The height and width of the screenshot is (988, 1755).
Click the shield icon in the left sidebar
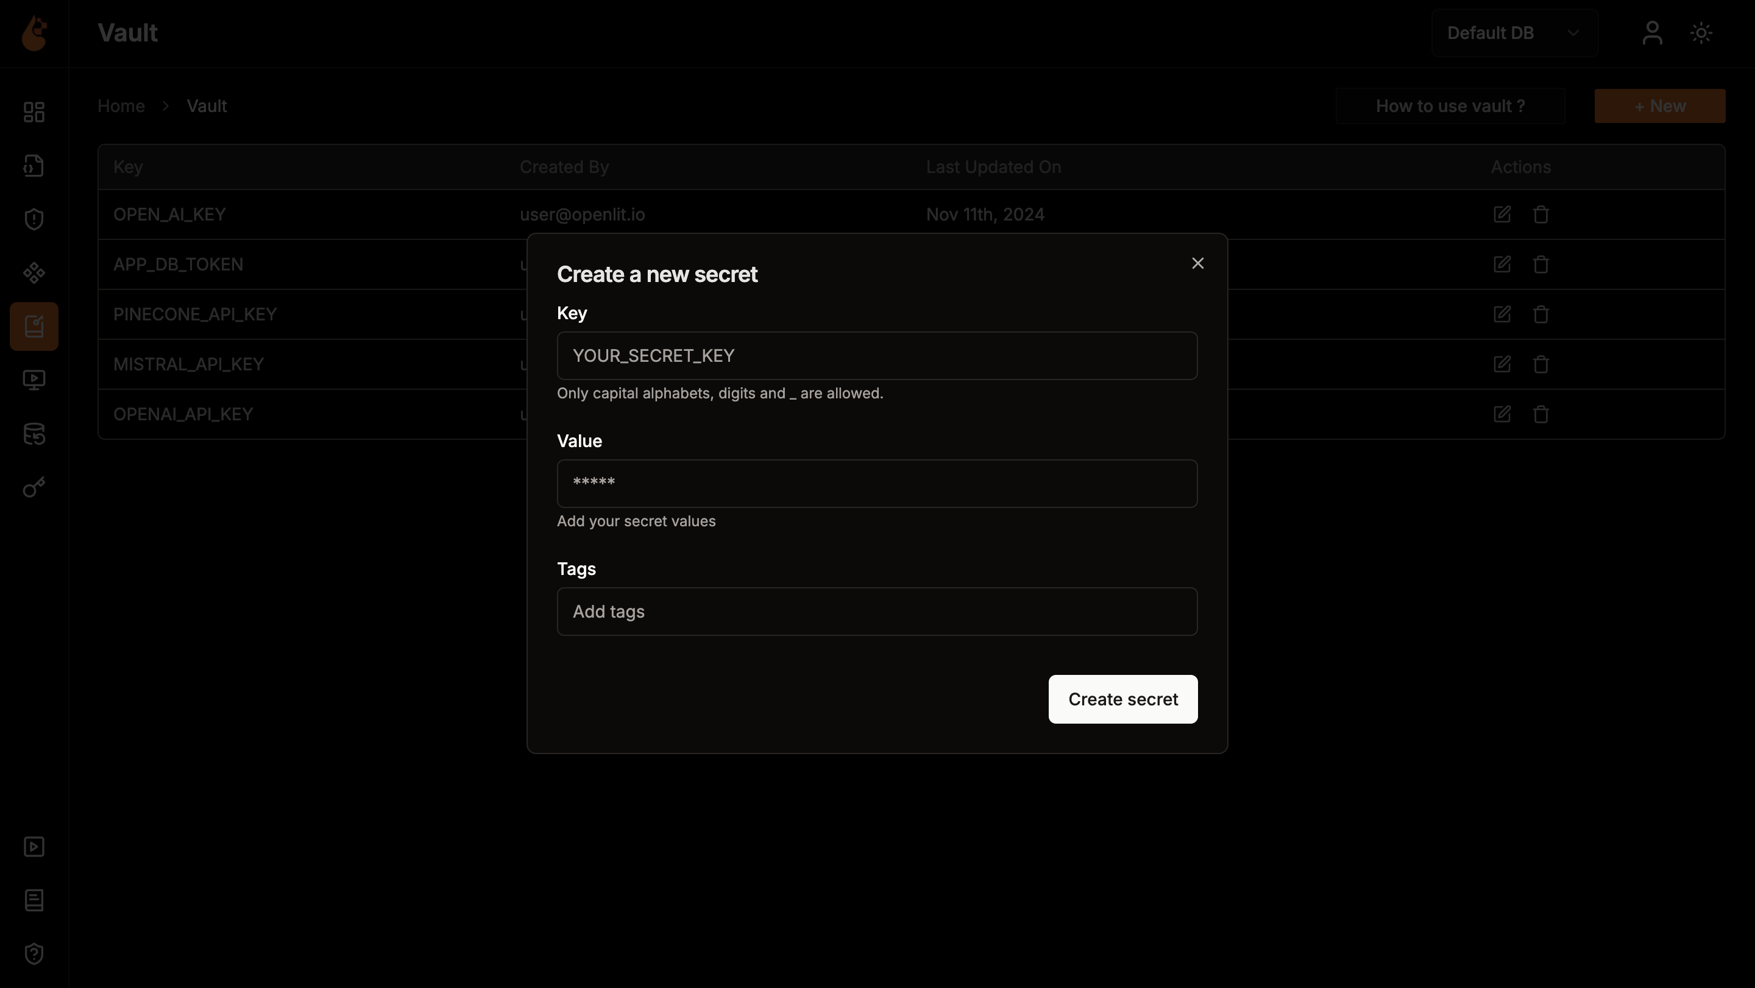tap(34, 219)
